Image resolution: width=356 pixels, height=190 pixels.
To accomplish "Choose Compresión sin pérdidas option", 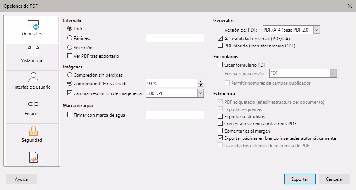I will coord(70,75).
